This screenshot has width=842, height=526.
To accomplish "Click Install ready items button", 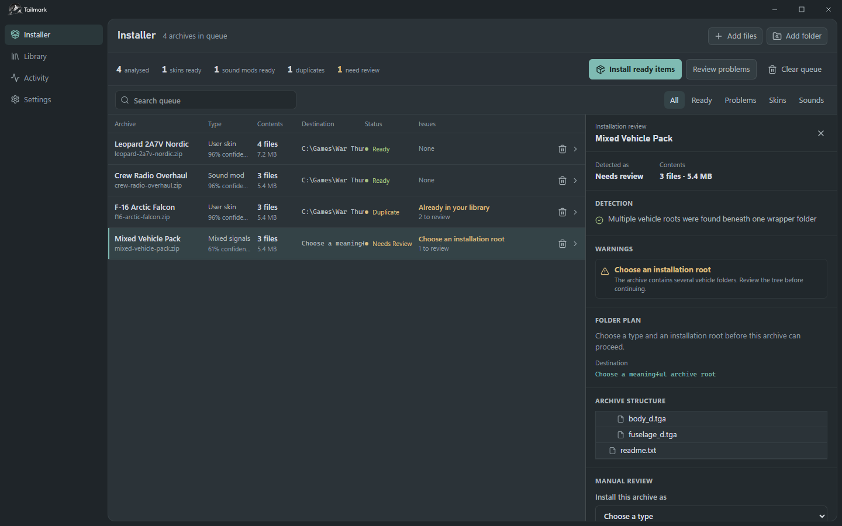I will [x=635, y=69].
